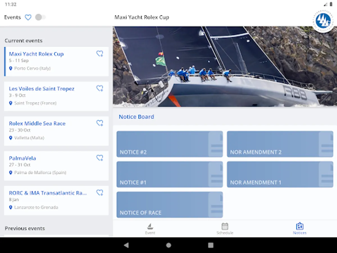Screen dimensions: 337x253
Task: Click the Maxi Yacht Rolex Cup page title
Action: 142,17
